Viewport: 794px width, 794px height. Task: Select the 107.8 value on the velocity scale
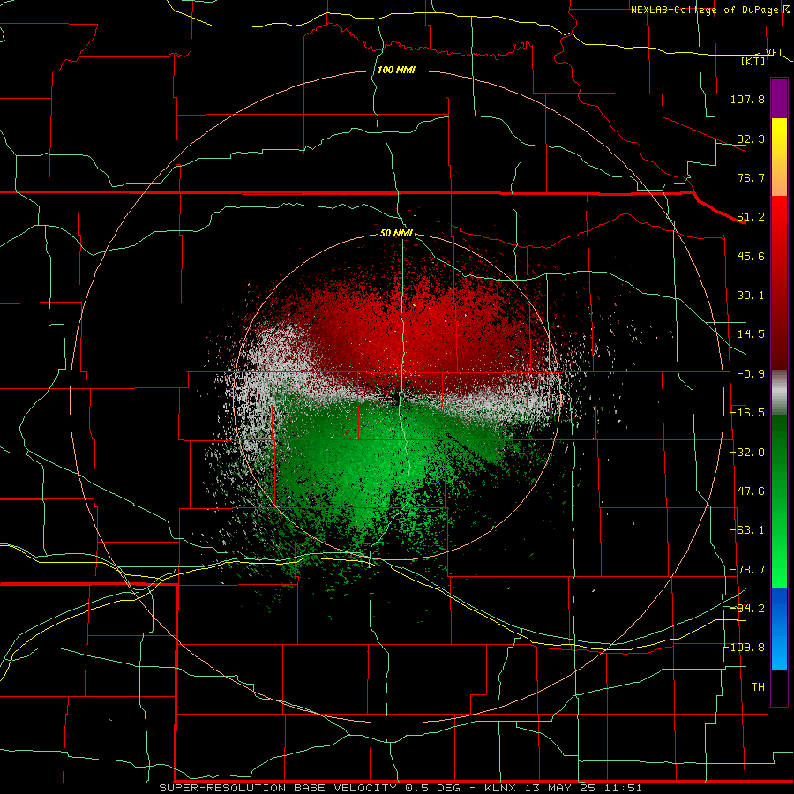tap(747, 99)
